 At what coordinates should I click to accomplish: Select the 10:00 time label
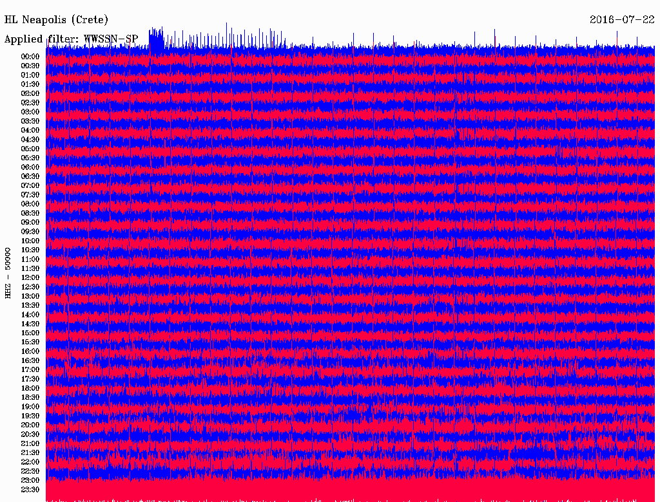30,241
